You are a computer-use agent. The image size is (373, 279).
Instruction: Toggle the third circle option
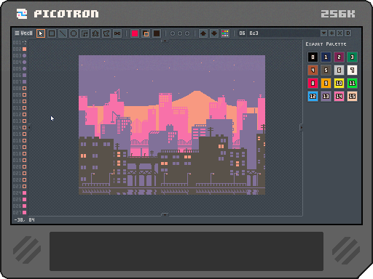coord(187,33)
